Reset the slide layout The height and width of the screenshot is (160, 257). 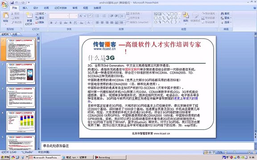pyautogui.click(x=40, y=18)
